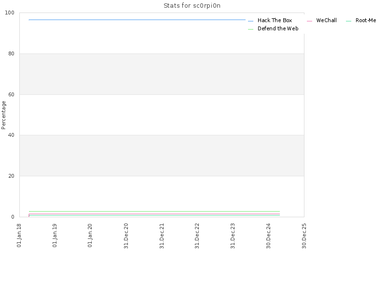Click the blue Hack The Box data line

tap(137, 20)
